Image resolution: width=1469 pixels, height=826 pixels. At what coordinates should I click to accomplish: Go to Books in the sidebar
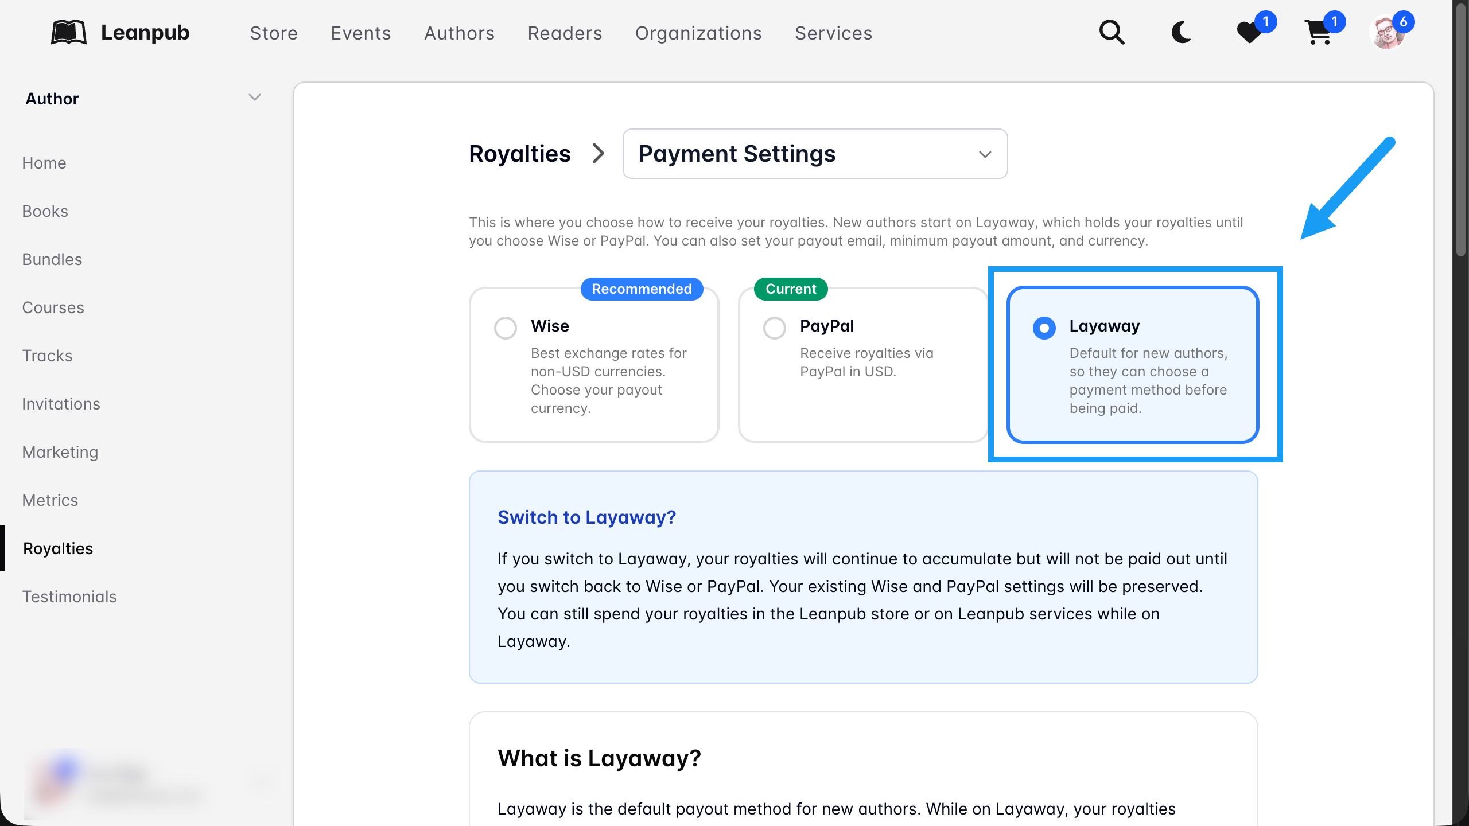pyautogui.click(x=45, y=211)
